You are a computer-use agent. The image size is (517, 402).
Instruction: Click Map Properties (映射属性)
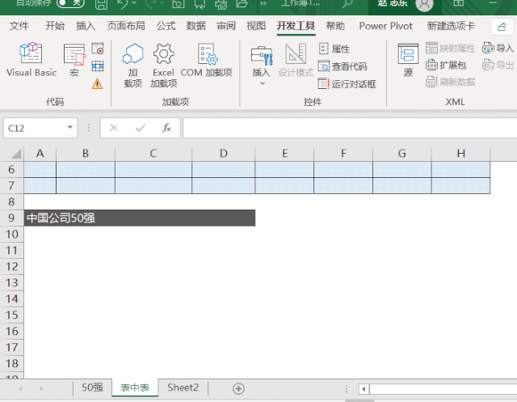pyautogui.click(x=450, y=49)
